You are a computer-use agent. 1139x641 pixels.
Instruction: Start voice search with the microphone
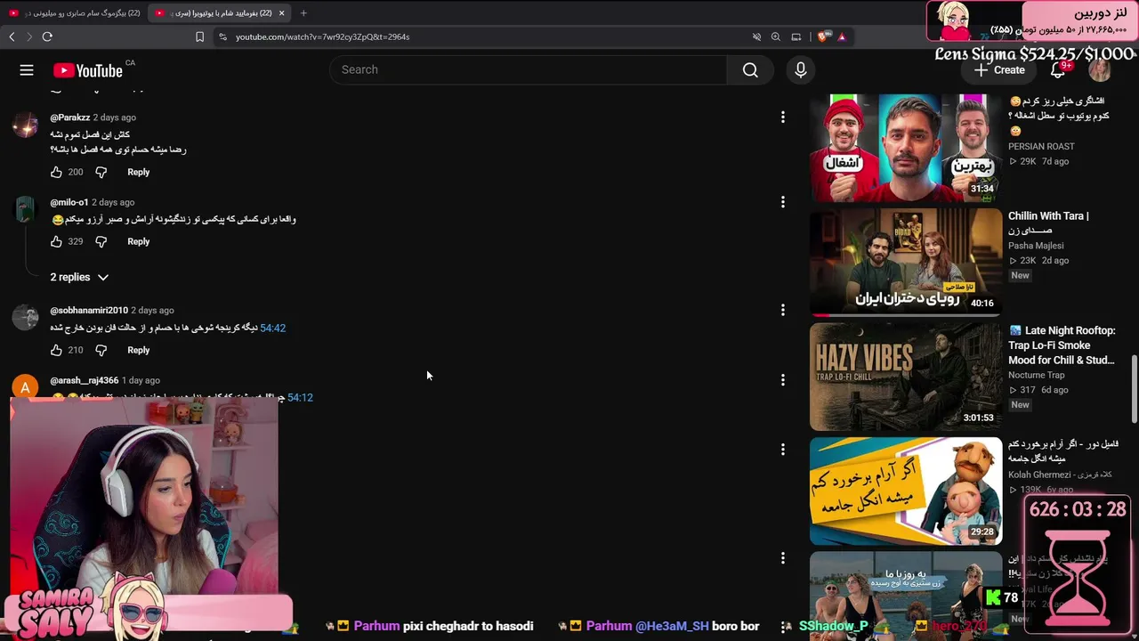(x=801, y=70)
